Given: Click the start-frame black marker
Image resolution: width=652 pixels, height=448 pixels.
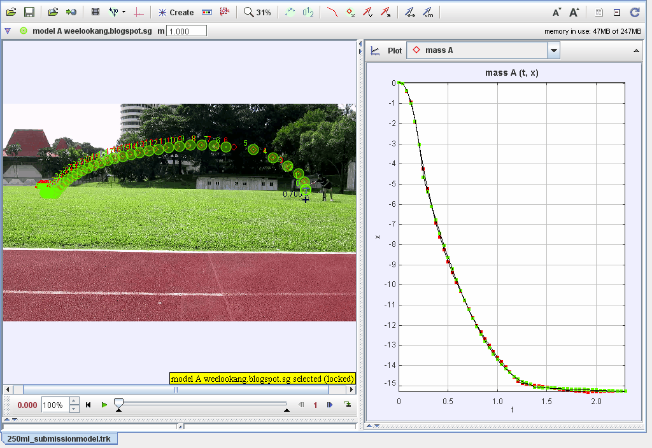Looking at the screenshot, I should 118,410.
